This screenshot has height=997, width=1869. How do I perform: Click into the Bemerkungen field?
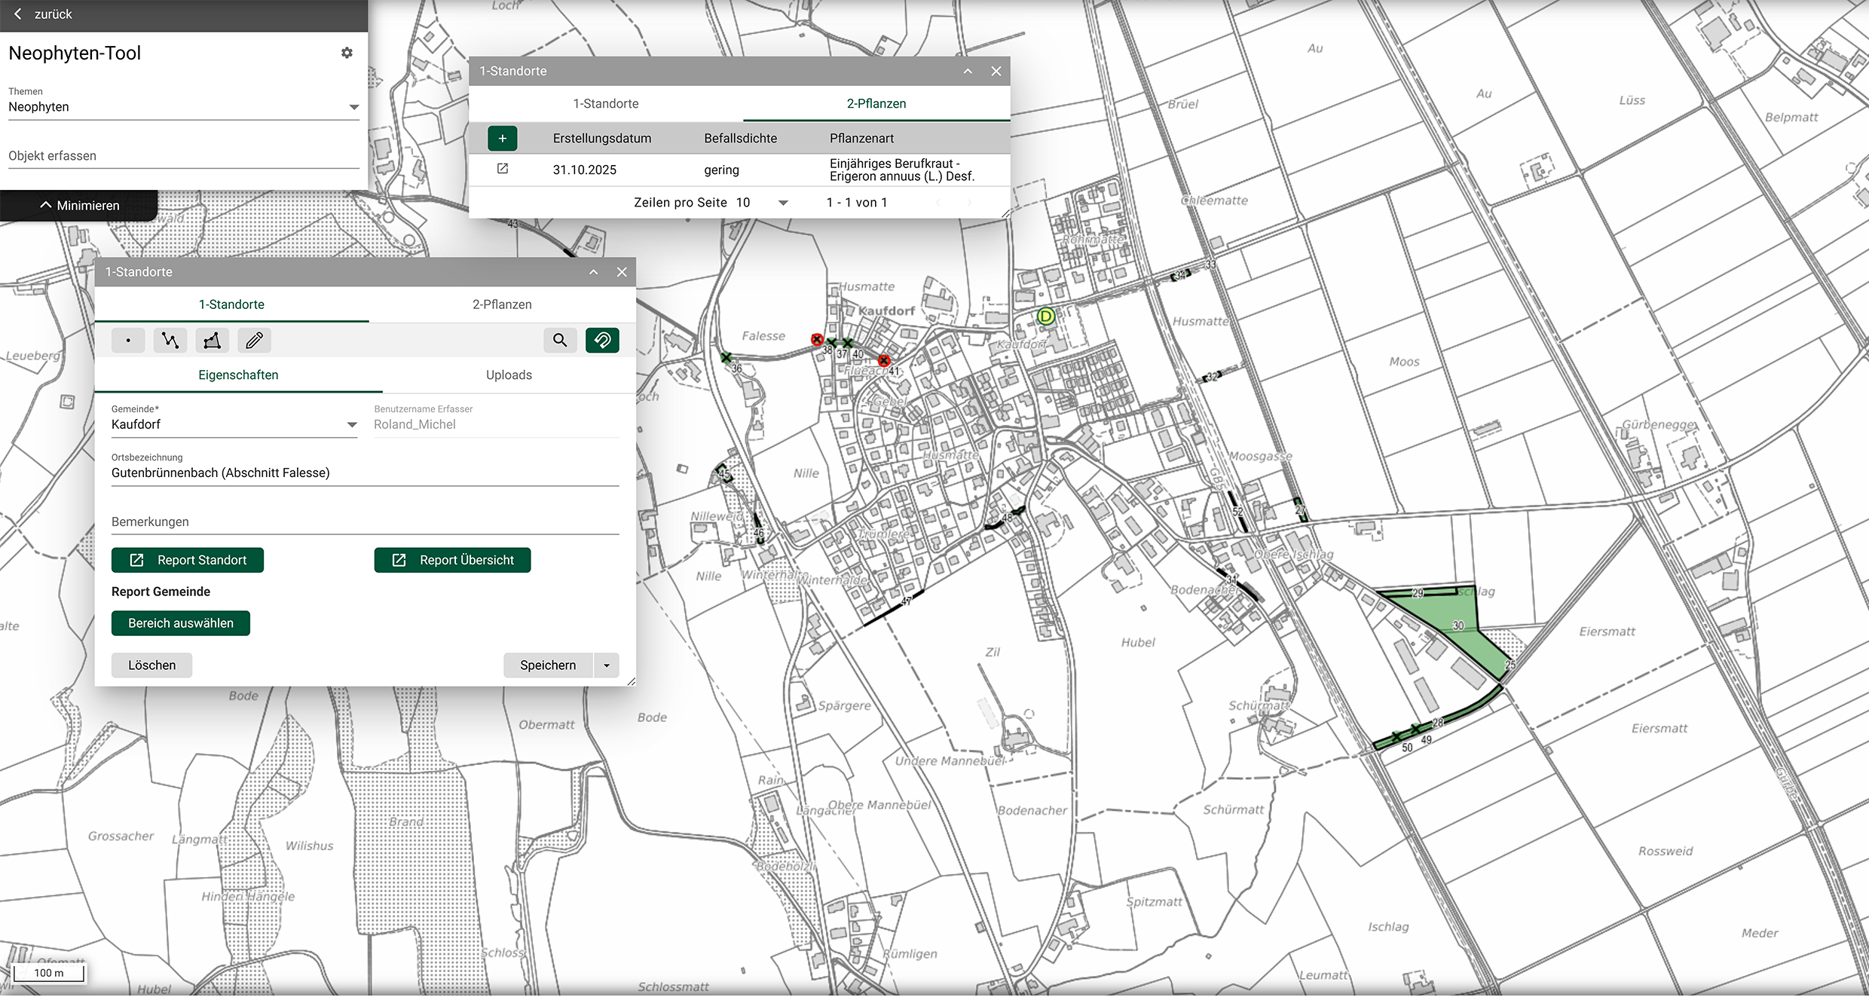(365, 521)
